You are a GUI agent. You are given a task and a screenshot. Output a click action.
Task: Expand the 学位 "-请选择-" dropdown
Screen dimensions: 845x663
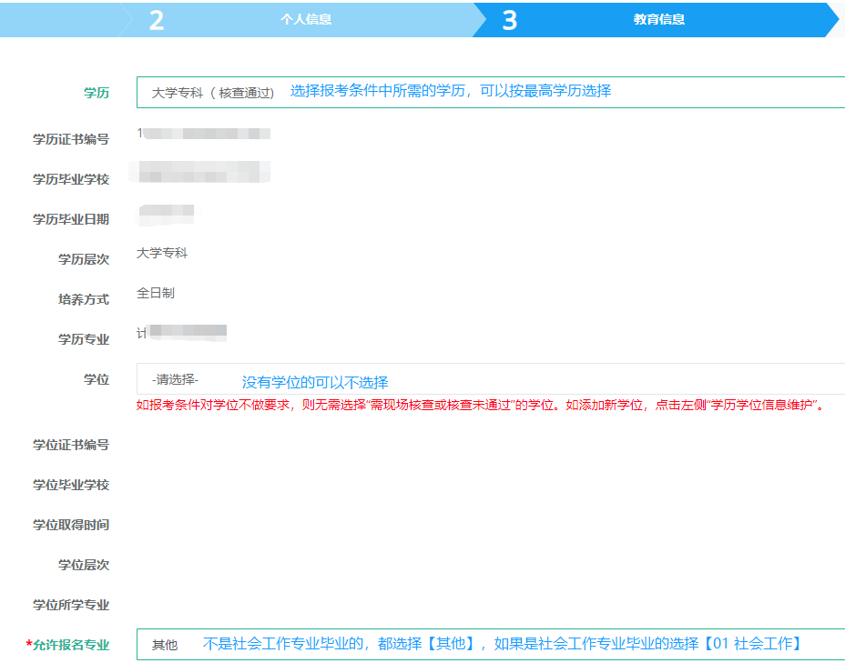tap(490, 379)
